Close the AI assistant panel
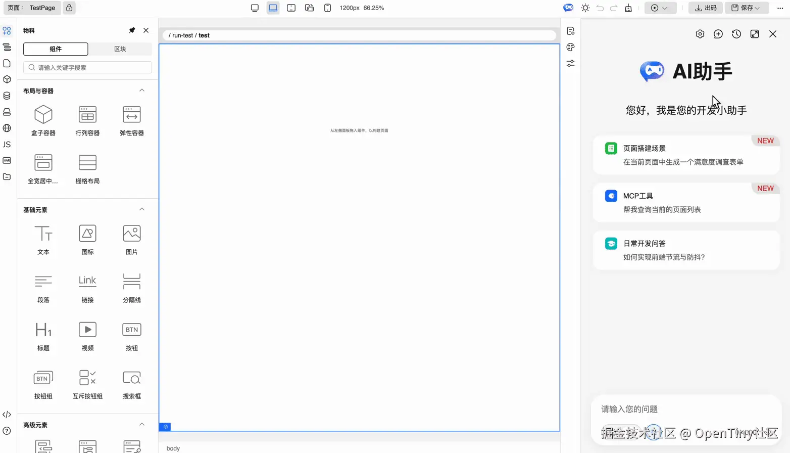Screen dimensions: 790x453 [773, 34]
